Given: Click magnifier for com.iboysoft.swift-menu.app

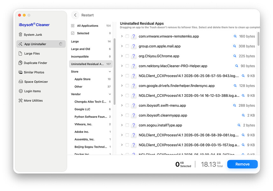Looking at the screenshot, I should pyautogui.click(x=234, y=105).
